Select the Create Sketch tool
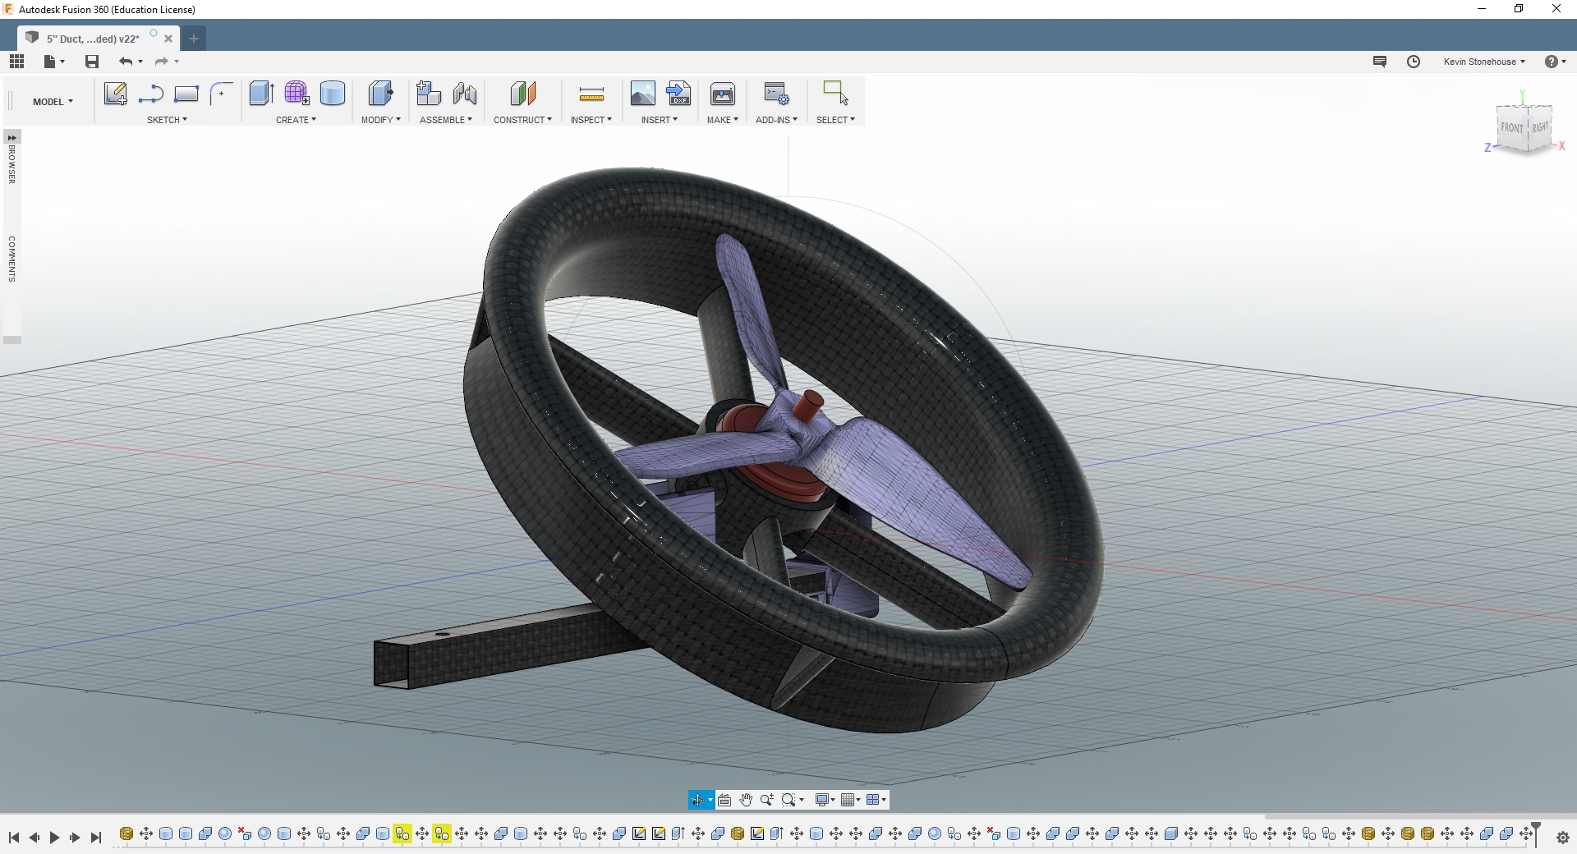 [x=115, y=94]
